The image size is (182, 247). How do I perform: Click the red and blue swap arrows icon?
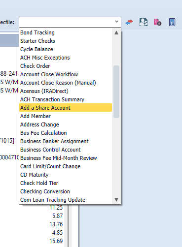(129, 22)
